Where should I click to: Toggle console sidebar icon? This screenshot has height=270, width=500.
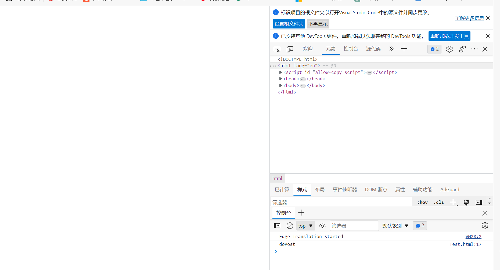point(277,226)
